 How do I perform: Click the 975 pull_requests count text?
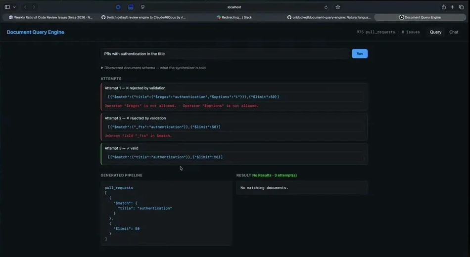[x=376, y=32]
